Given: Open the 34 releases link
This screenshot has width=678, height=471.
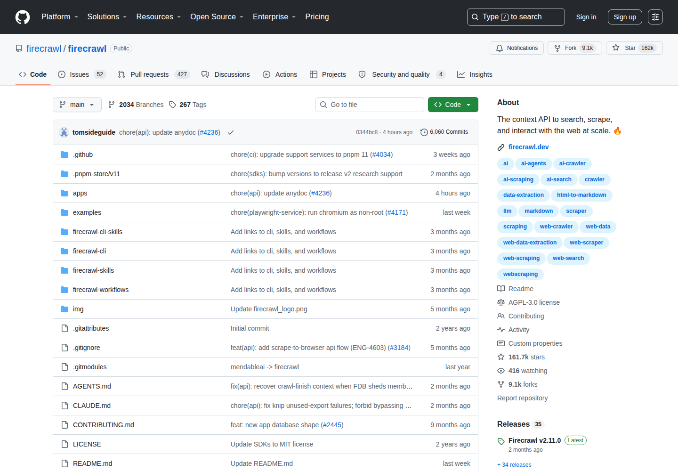Looking at the screenshot, I should click(x=514, y=465).
